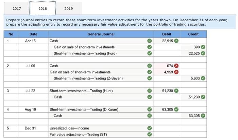Image resolution: width=238 pixels, height=140 pixels.
Task: Click green check beside 63,305 credit
Action: coord(203,116)
